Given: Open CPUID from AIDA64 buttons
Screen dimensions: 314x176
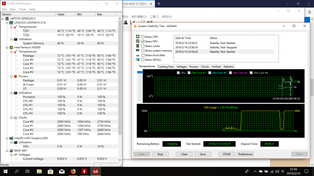Looking at the screenshot, I should 226,154.
